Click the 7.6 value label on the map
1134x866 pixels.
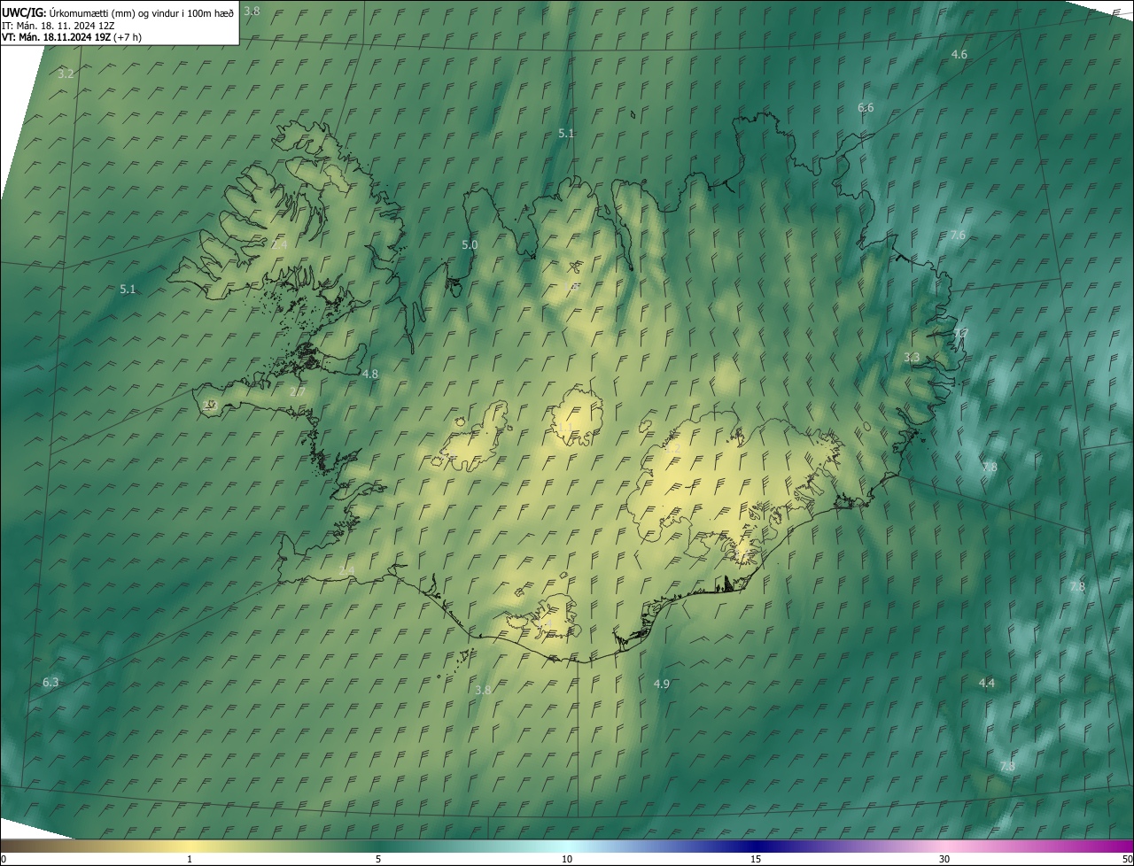(958, 236)
